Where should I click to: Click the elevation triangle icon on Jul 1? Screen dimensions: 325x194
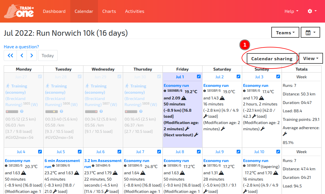[184, 98]
